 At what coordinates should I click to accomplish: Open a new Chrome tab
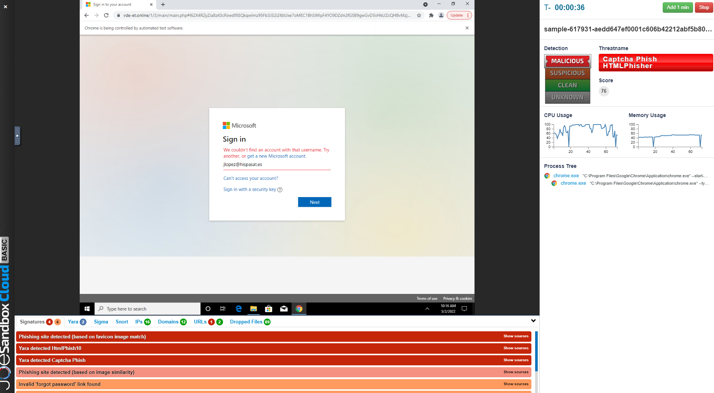(x=163, y=4)
